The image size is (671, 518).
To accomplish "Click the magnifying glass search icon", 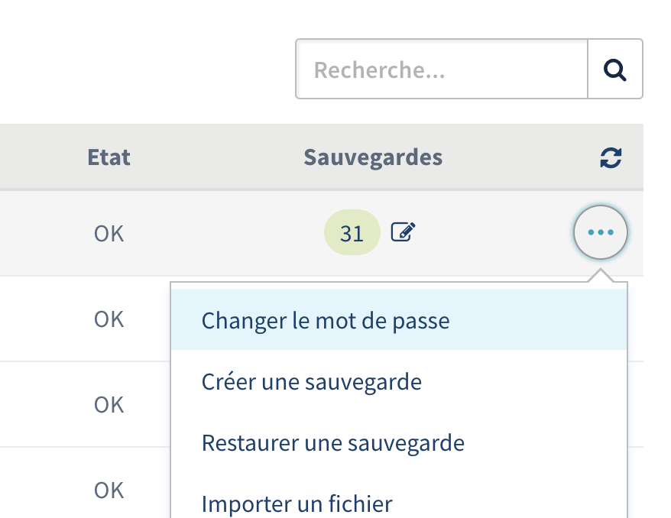I will click(614, 70).
